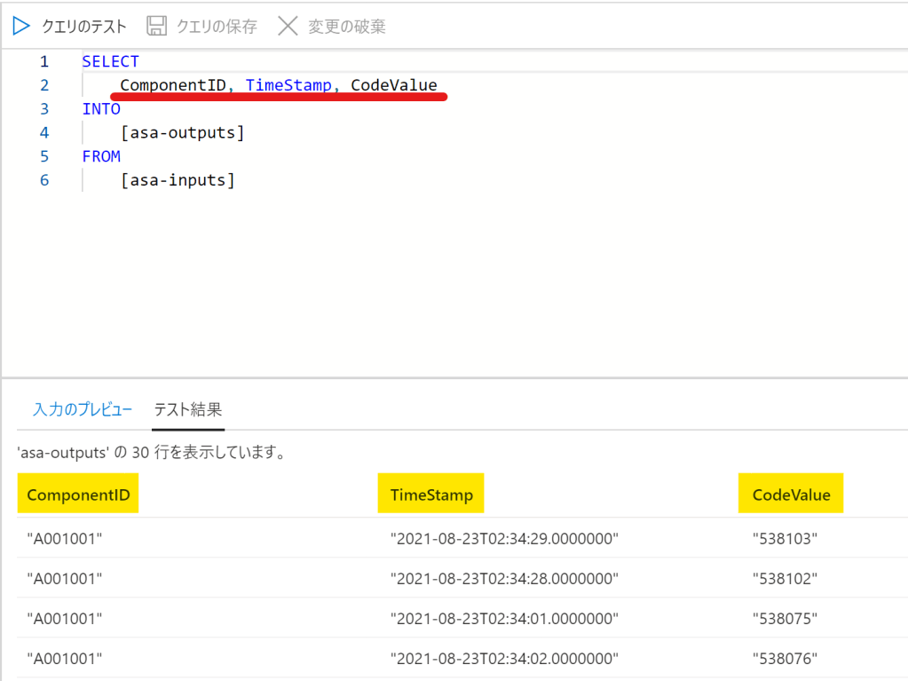Click the floppy disk save query icon

click(x=156, y=26)
